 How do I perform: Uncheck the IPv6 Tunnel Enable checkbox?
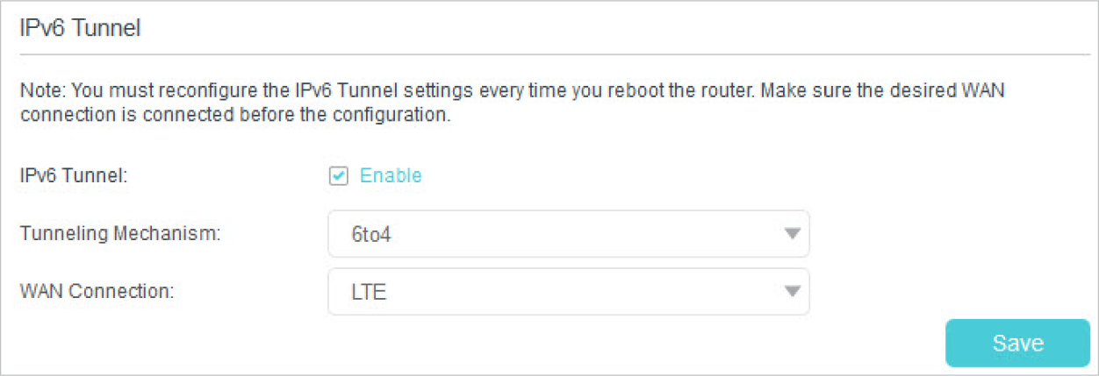click(338, 176)
